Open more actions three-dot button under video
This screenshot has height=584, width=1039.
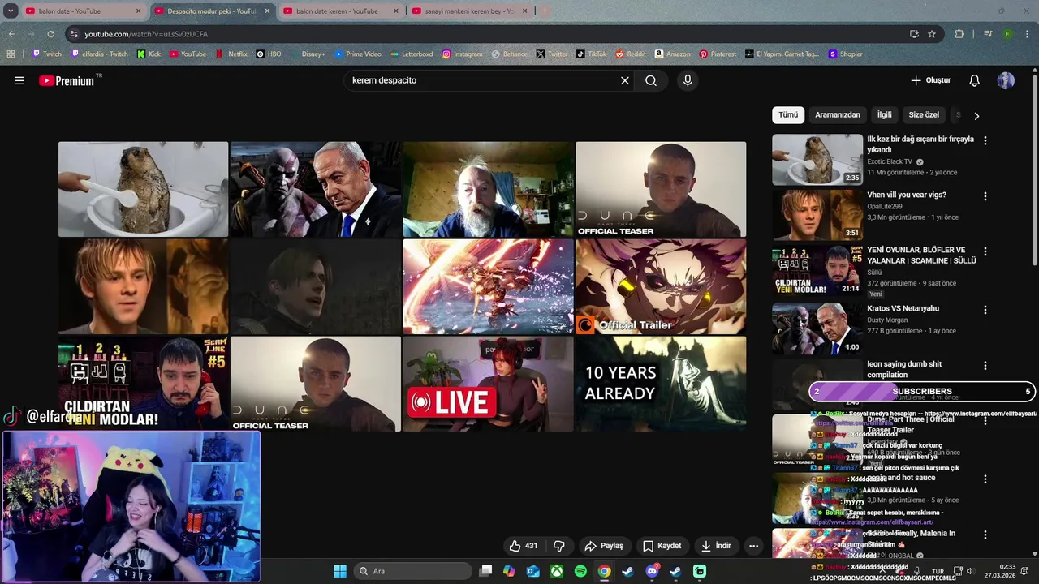coord(753,546)
